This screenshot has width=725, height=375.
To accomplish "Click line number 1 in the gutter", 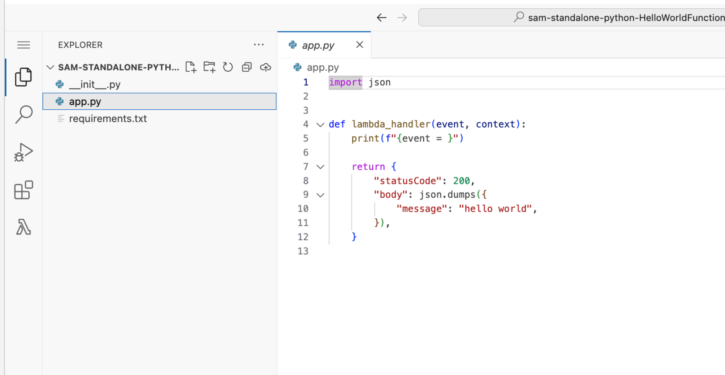I will (306, 83).
